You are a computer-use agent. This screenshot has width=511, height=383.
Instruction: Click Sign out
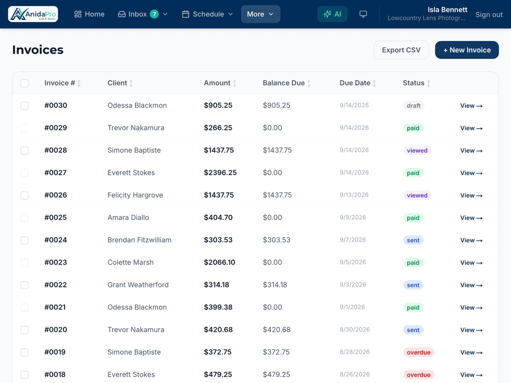coord(489,15)
